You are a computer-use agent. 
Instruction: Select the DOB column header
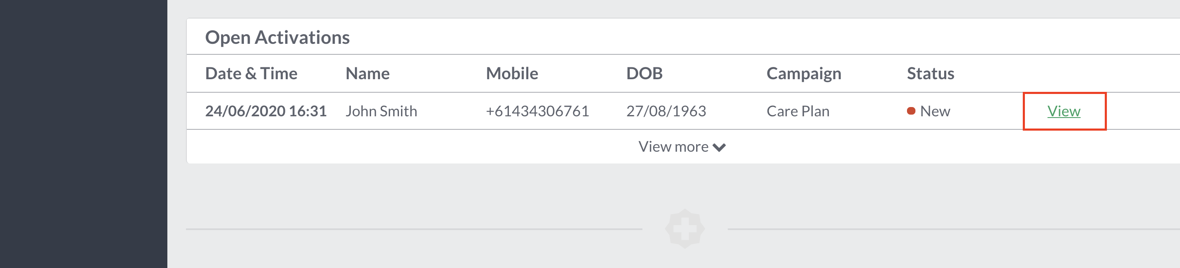[644, 73]
